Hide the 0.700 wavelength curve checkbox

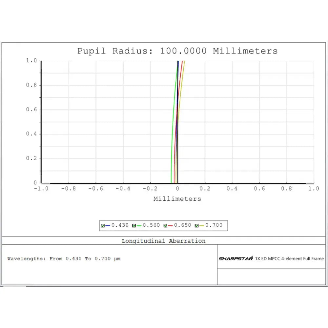point(197,226)
